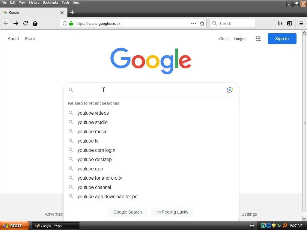307x230 pixels.
Task: Select suggestion 'youtube videos'
Action: pyautogui.click(x=151, y=113)
